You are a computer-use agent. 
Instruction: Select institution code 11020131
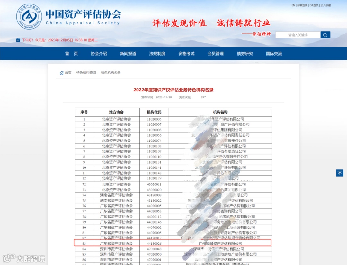(x=154, y=162)
